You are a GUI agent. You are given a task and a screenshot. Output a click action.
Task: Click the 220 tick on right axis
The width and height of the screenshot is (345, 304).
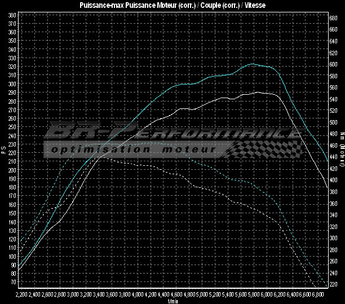tap(333, 284)
